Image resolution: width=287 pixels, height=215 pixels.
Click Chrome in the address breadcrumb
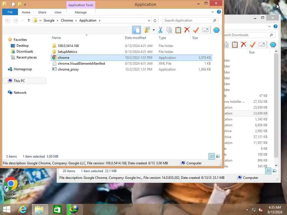pyautogui.click(x=67, y=20)
